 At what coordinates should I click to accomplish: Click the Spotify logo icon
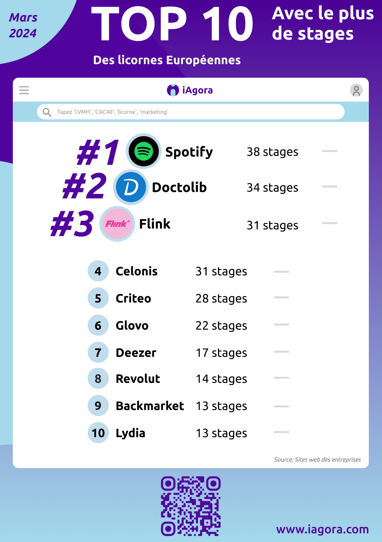click(x=143, y=151)
